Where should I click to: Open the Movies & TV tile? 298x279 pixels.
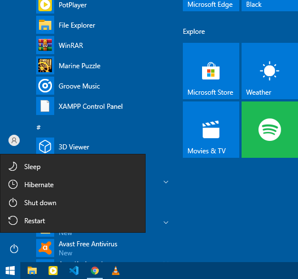(211, 130)
